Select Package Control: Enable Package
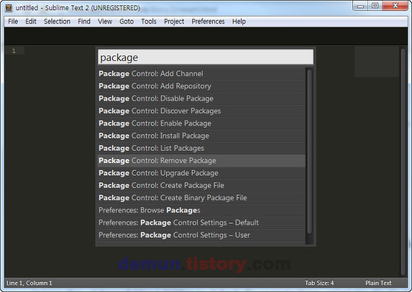This screenshot has width=412, height=292. pyautogui.click(x=201, y=123)
